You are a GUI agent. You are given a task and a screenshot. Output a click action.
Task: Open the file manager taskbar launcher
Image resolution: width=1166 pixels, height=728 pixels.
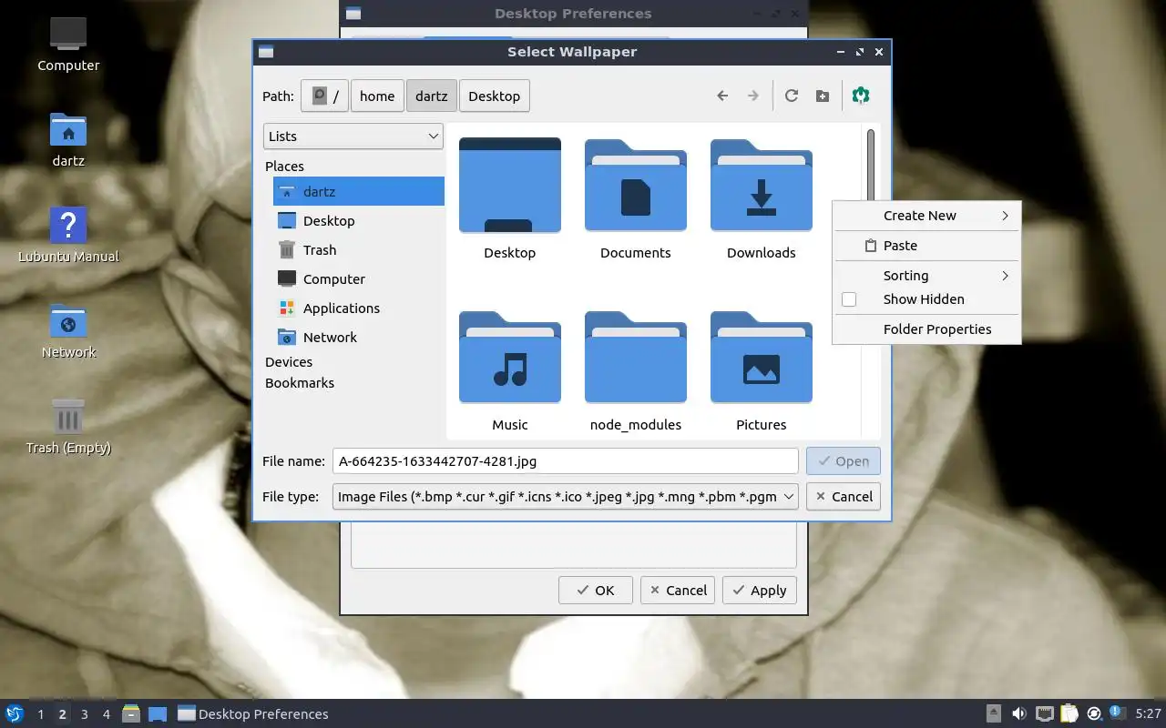click(x=131, y=713)
